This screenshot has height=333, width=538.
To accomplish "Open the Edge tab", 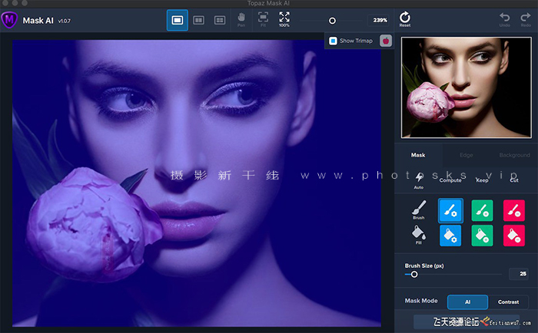I will [467, 155].
